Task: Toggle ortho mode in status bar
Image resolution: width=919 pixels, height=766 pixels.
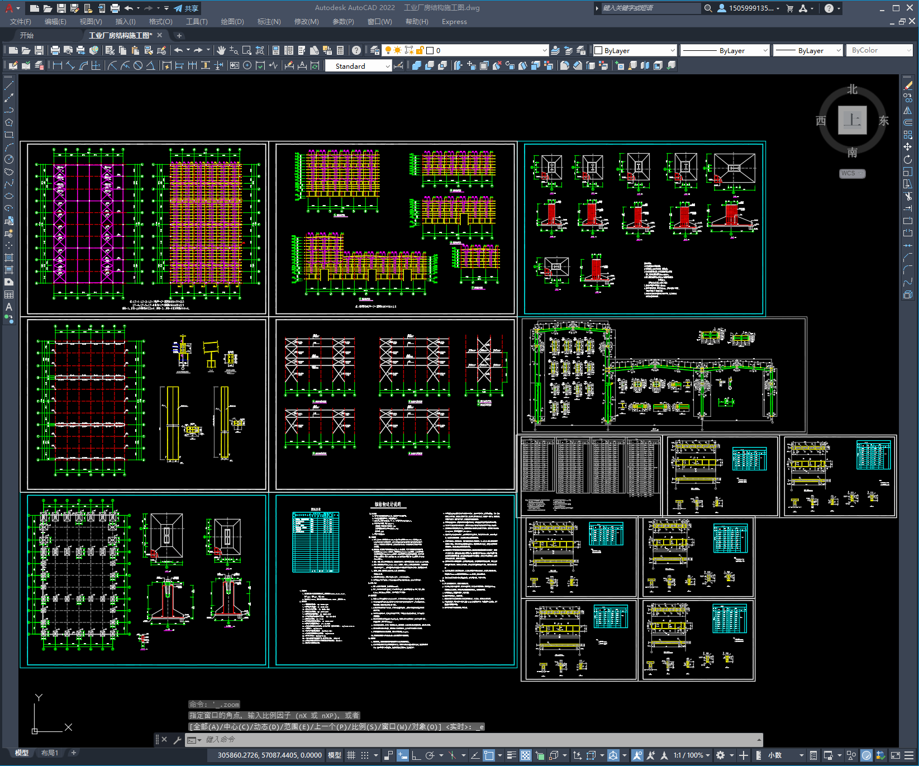Action: point(416,755)
